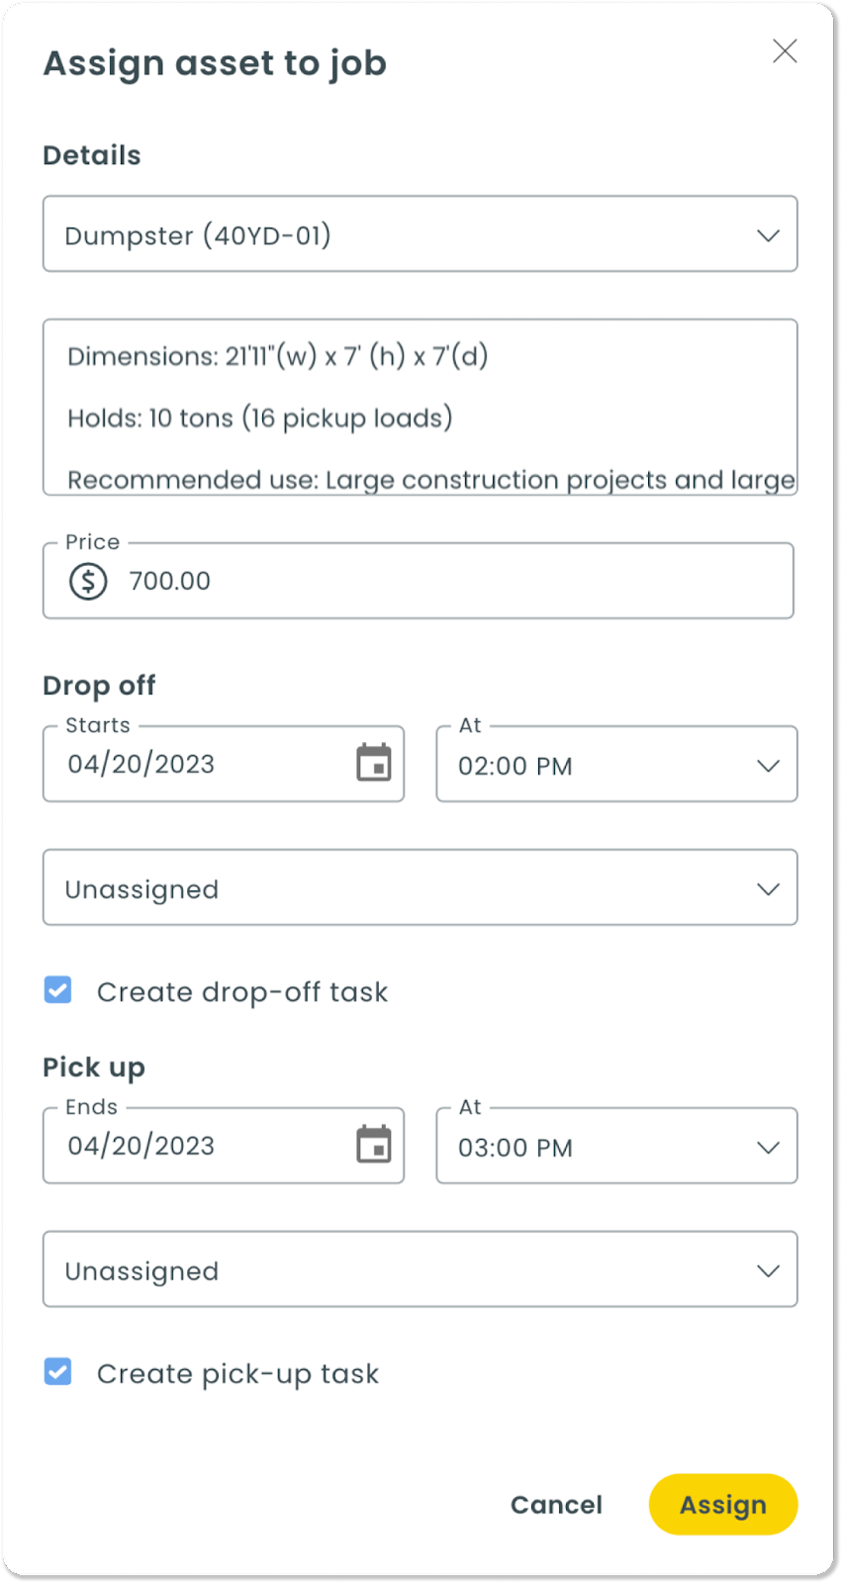Click the dollar sign icon in Price

coord(88,581)
